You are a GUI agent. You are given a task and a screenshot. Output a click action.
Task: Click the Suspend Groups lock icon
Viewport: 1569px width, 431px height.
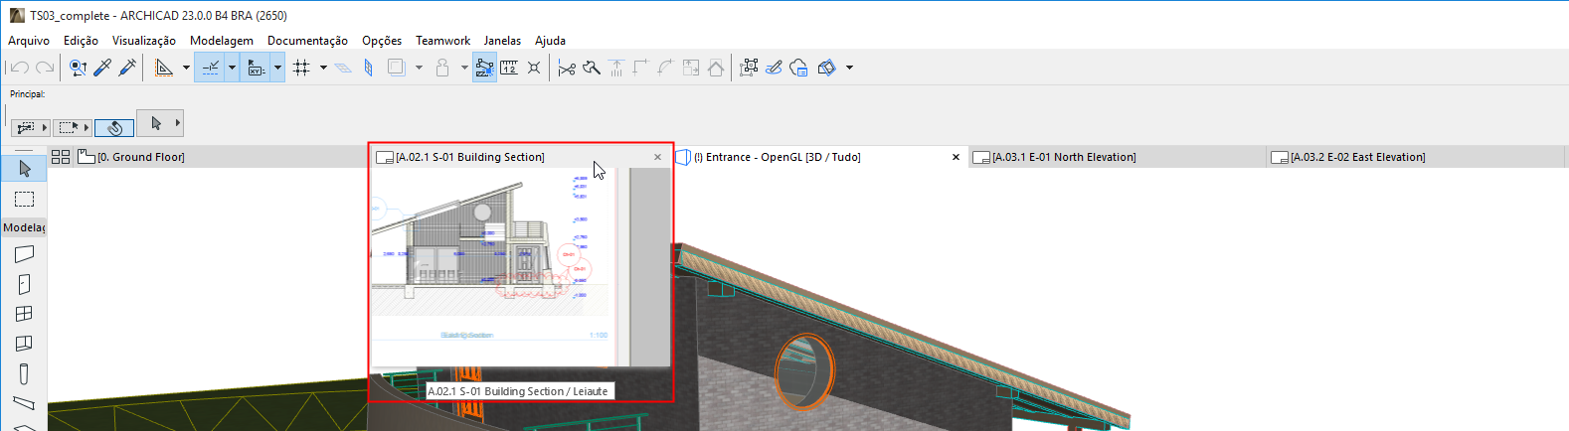tap(442, 68)
